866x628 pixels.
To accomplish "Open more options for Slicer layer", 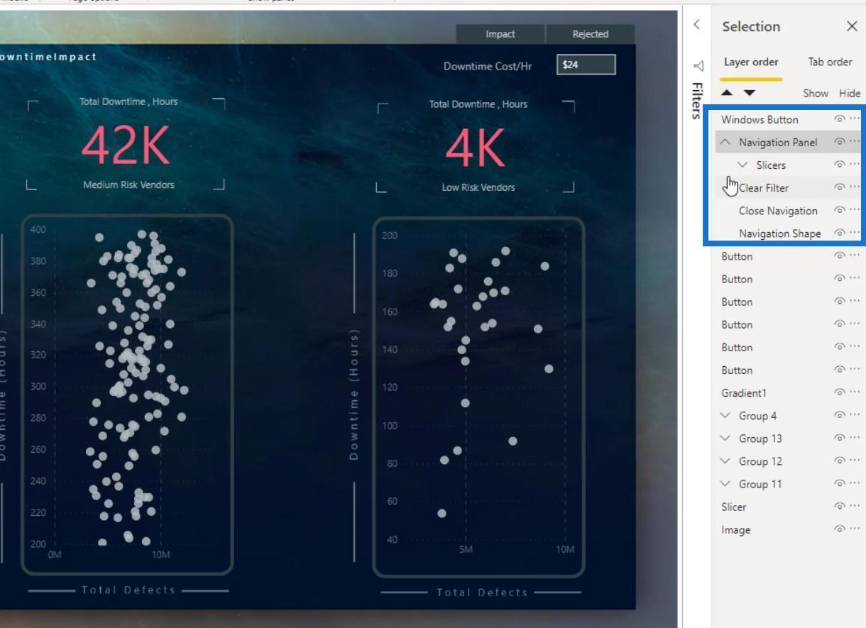I will [x=855, y=506].
